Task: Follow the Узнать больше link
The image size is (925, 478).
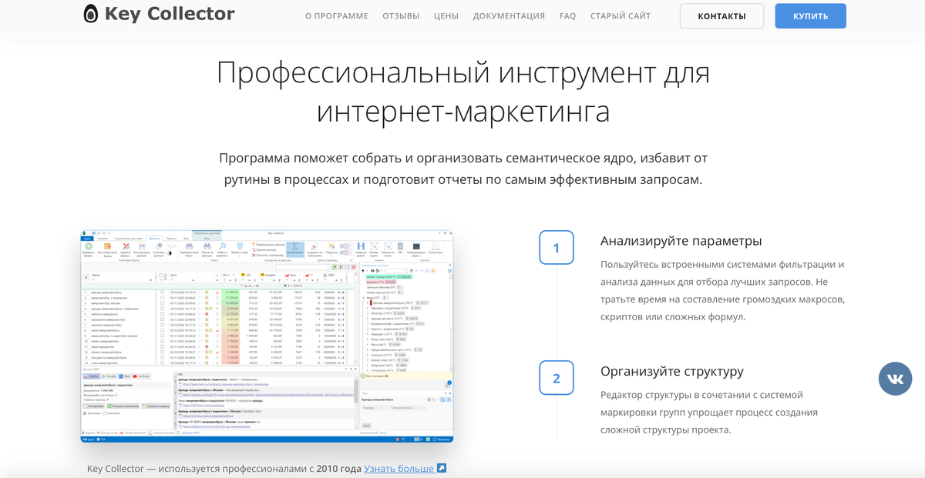Action: 405,468
